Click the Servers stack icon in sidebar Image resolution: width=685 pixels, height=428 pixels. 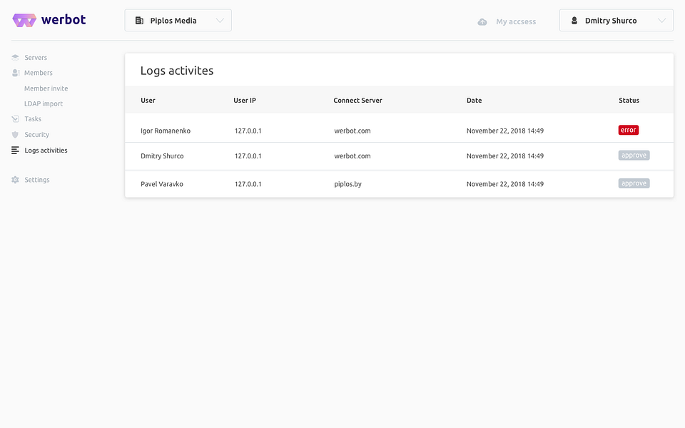16,58
